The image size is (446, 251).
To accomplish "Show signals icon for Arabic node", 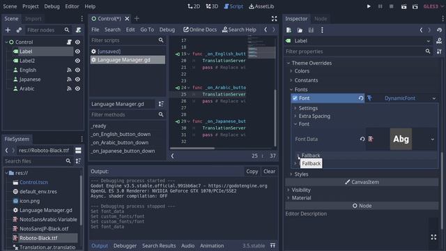I will click(x=69, y=89).
